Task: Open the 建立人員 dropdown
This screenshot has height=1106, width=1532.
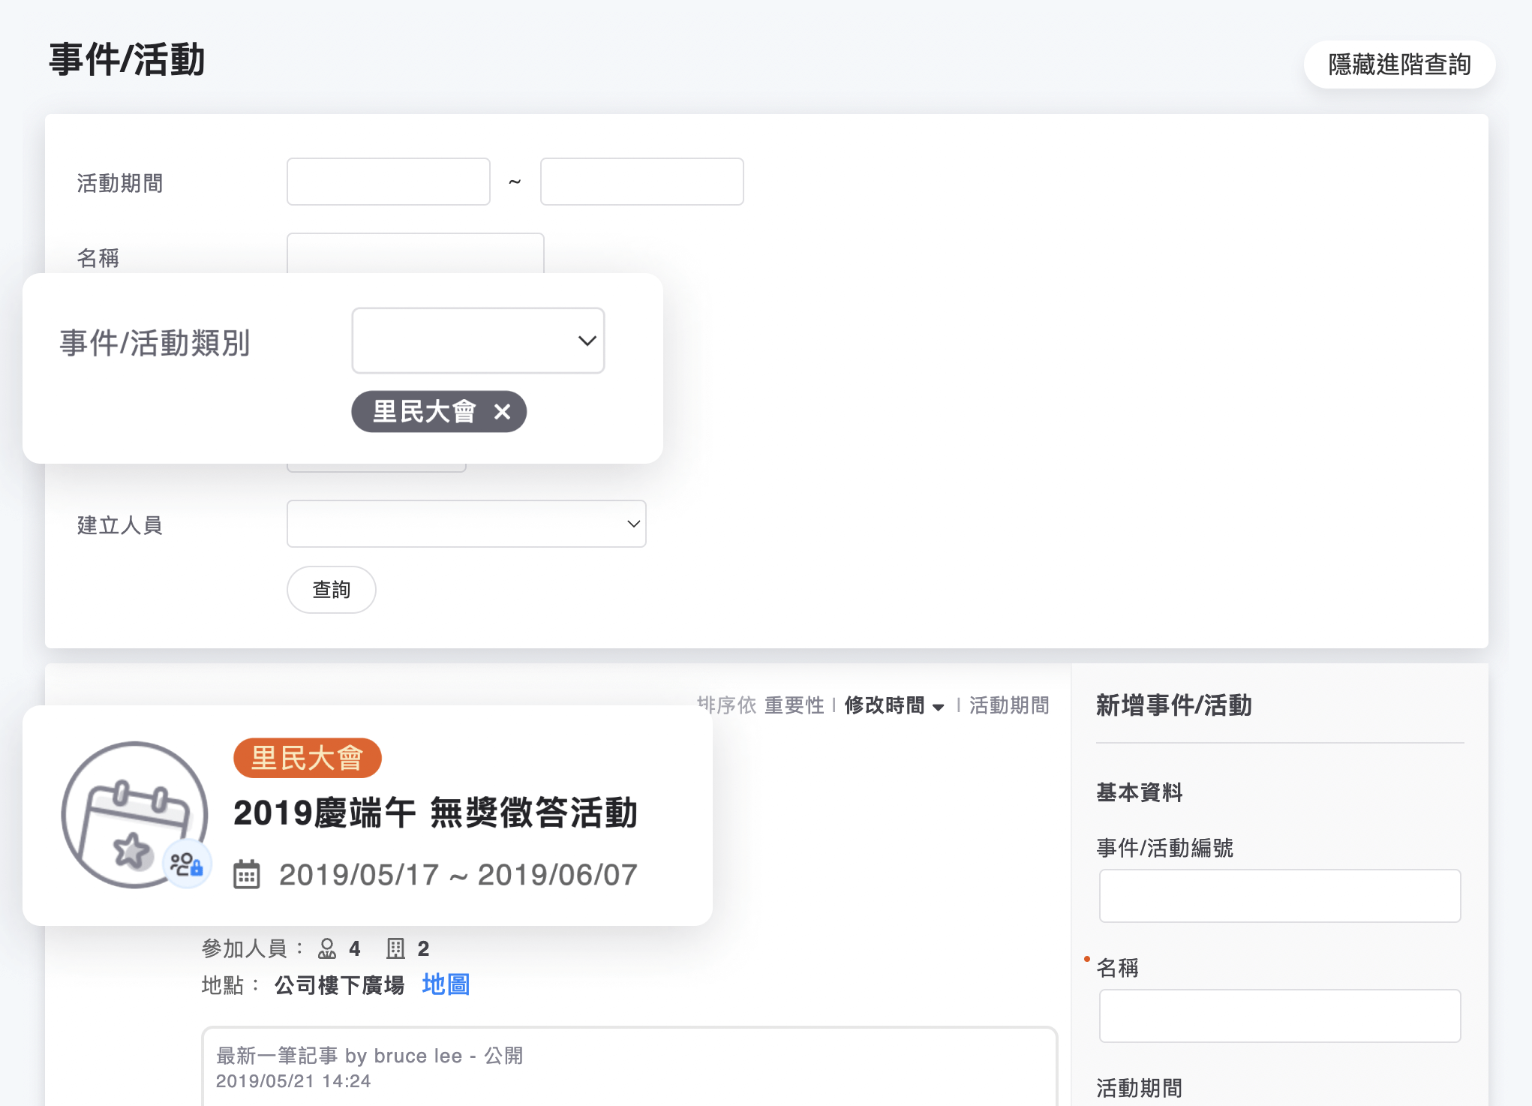Action: tap(466, 524)
